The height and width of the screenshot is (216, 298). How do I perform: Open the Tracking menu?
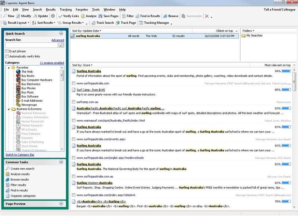[66, 9]
